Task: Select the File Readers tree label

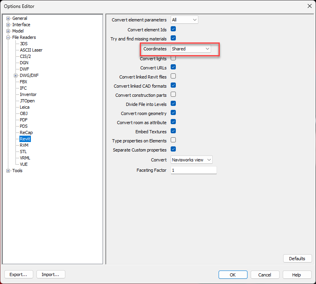Action: (24, 38)
